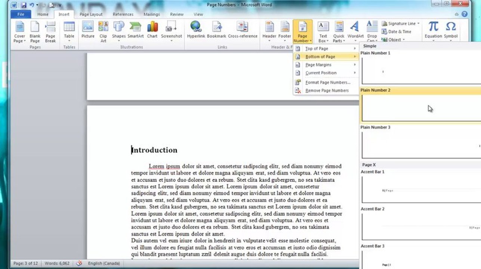Select Plain Number 1 page number style
The height and width of the screenshot is (269, 481).
pos(420,68)
